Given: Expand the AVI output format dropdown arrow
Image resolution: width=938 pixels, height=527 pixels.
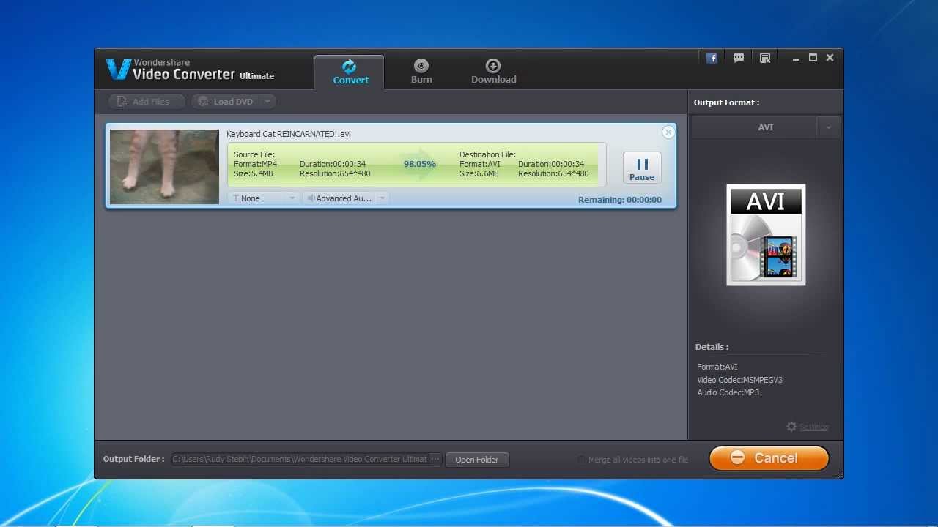Looking at the screenshot, I should (x=828, y=127).
